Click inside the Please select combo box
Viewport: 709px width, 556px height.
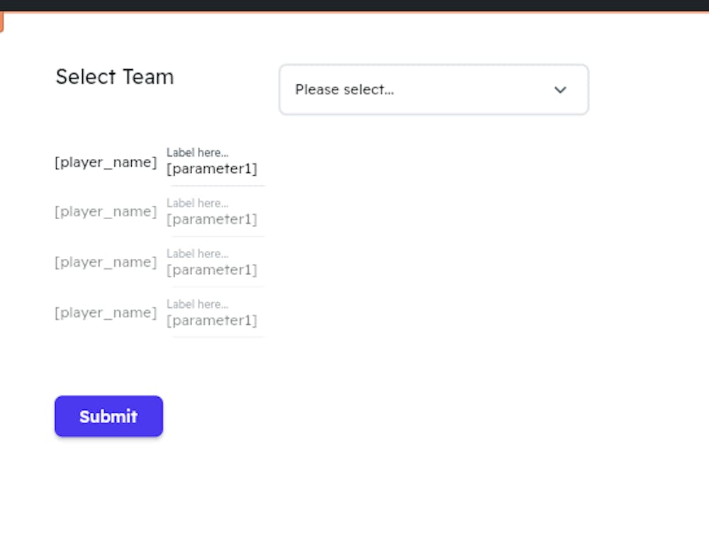390,89
